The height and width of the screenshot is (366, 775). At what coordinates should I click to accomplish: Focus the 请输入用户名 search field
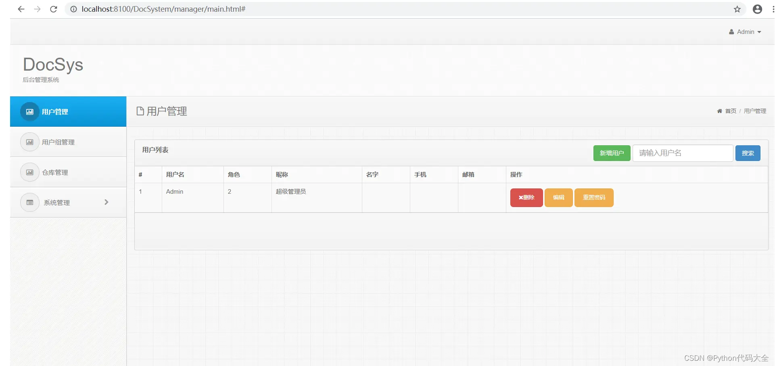tap(683, 153)
